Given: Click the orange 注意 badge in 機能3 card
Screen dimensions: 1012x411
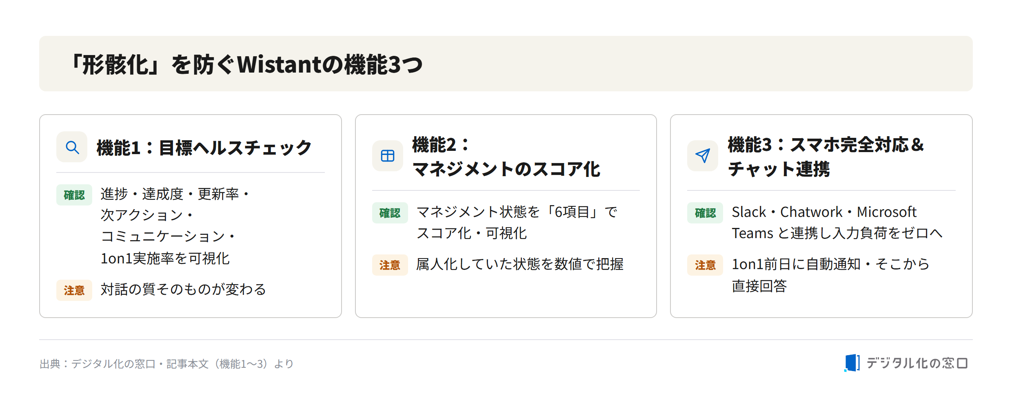Looking at the screenshot, I should (705, 265).
